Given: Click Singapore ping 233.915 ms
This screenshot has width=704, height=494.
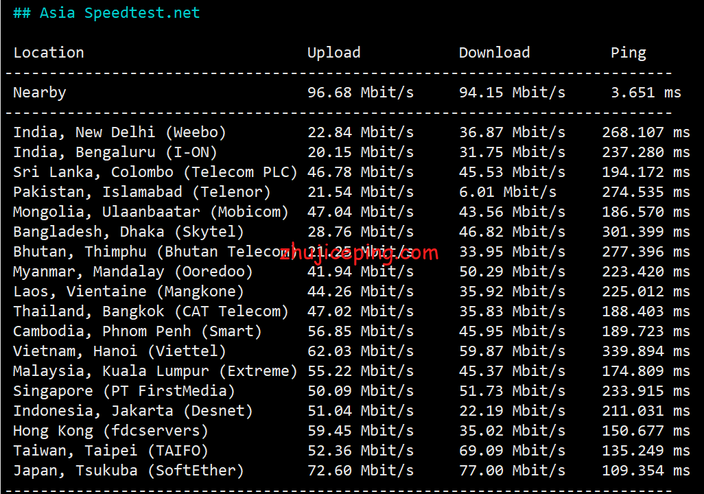Looking at the screenshot, I should (x=646, y=391).
